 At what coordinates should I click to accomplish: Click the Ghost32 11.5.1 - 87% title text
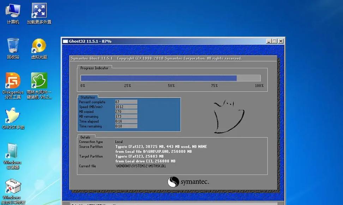(x=90, y=41)
